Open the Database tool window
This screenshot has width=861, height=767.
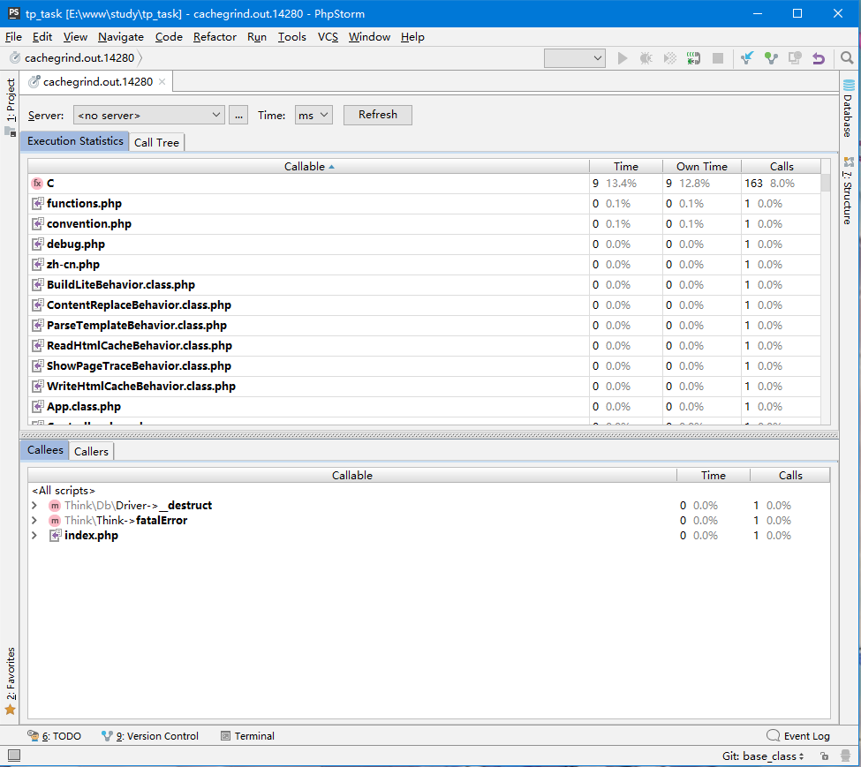click(x=849, y=108)
